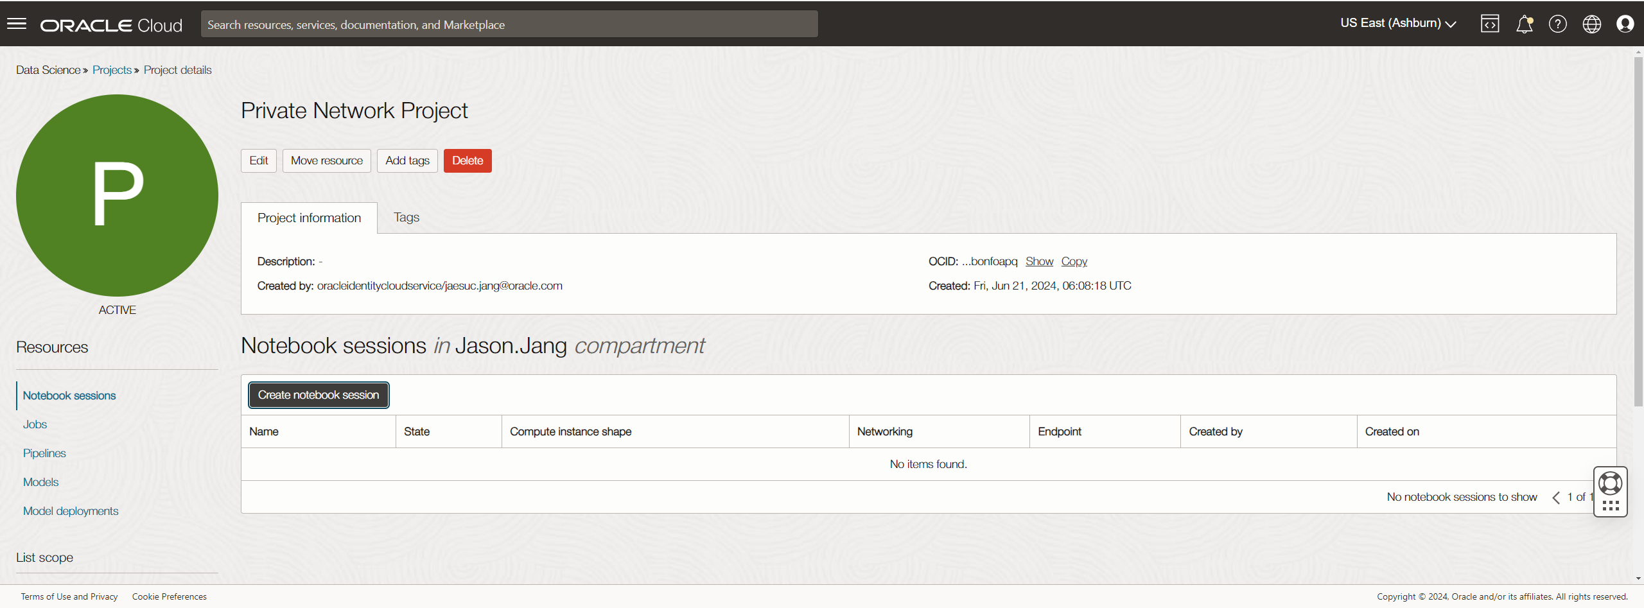Navigate to Projects breadcrumb link
1644x608 pixels.
[112, 70]
